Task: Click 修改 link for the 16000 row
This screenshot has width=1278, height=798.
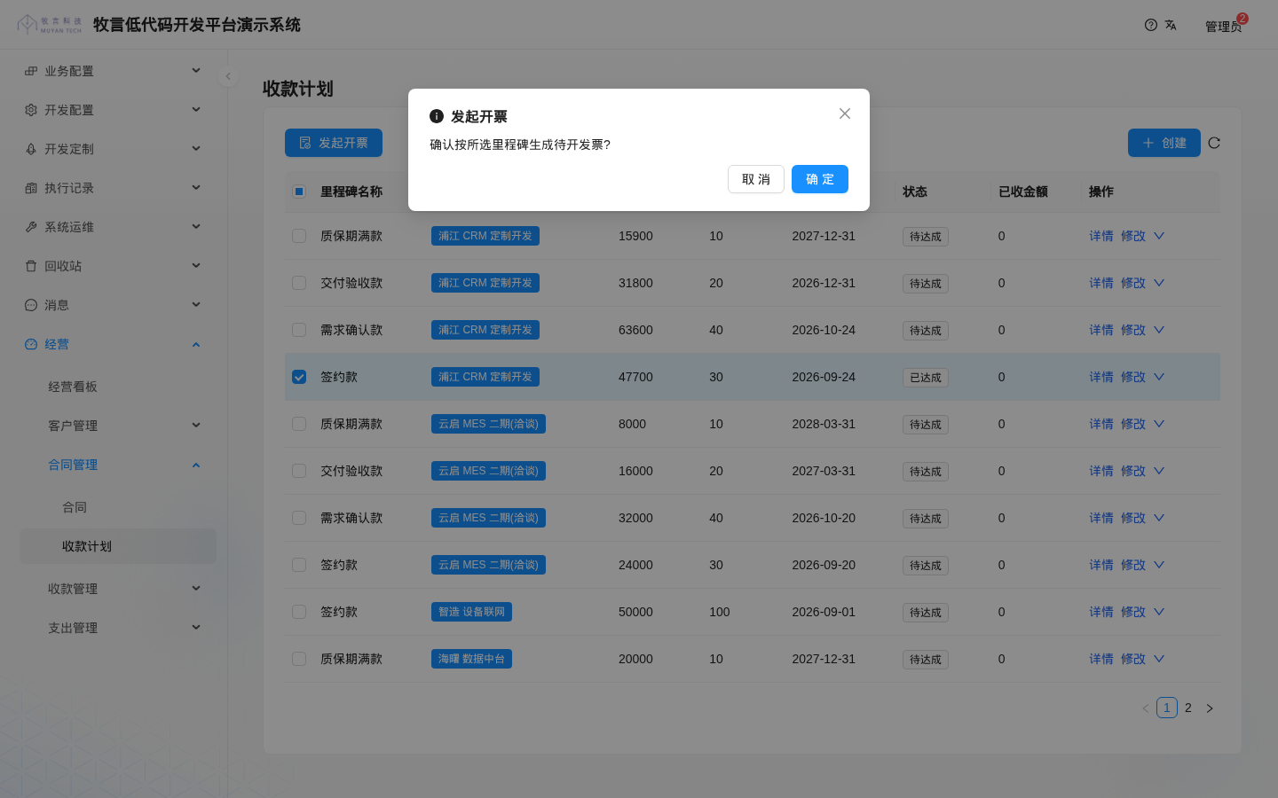Action: 1133,471
